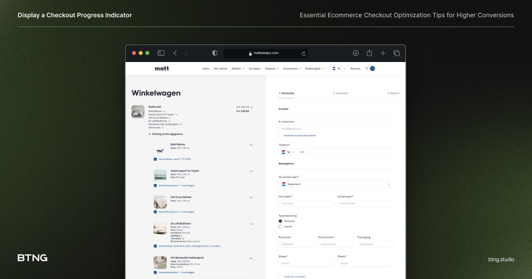
Task: Select the 1. Informatie step tab
Action: 286,93
